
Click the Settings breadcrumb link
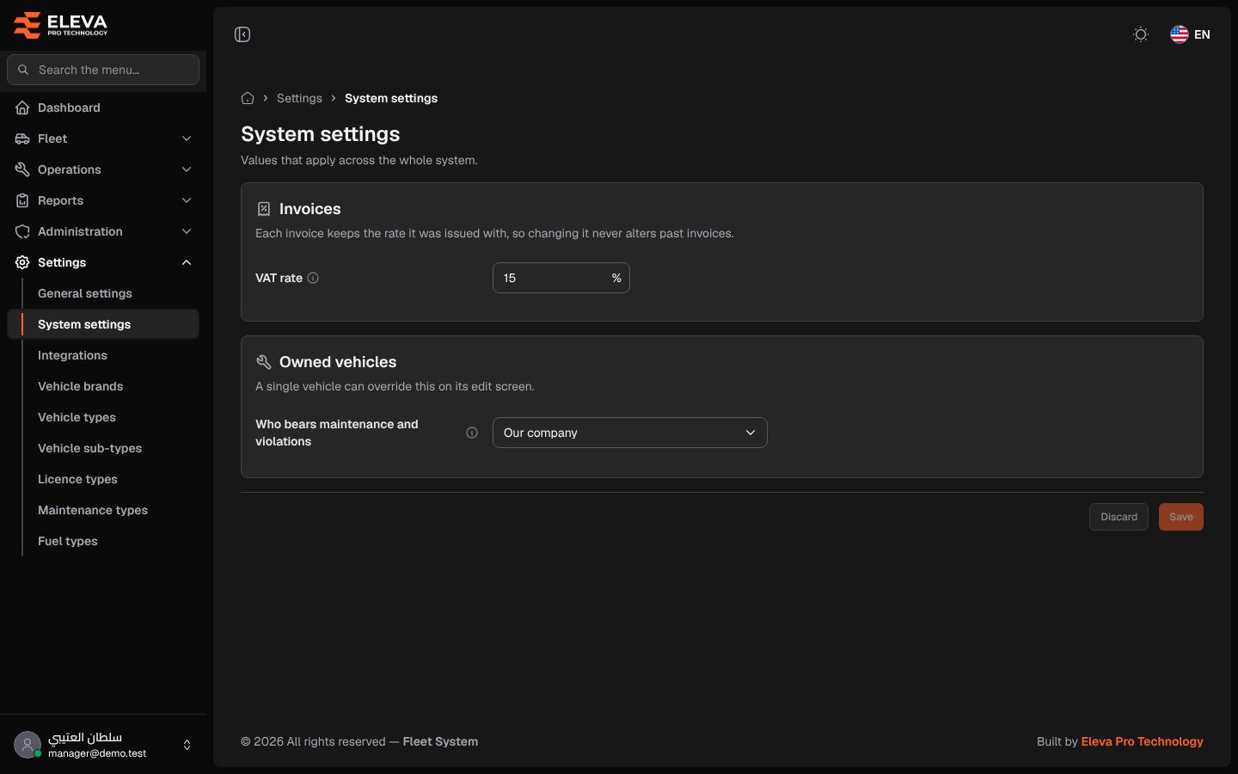(x=299, y=98)
